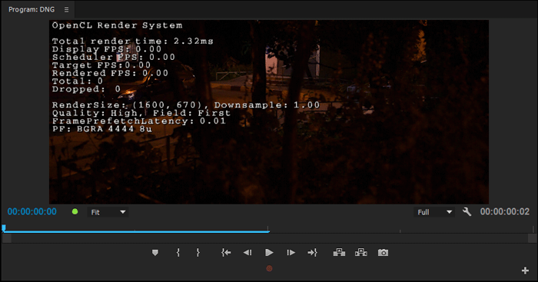The height and width of the screenshot is (282, 538).
Task: Click the Lift button
Action: 339,253
